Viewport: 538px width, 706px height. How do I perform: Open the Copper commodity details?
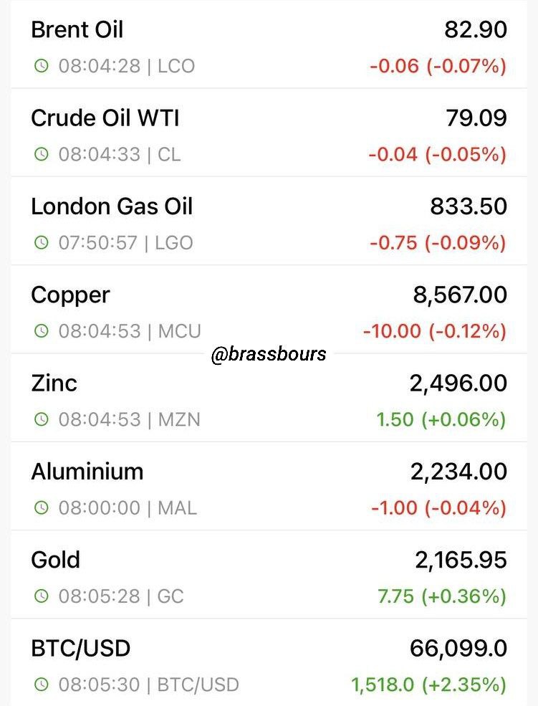tap(269, 309)
